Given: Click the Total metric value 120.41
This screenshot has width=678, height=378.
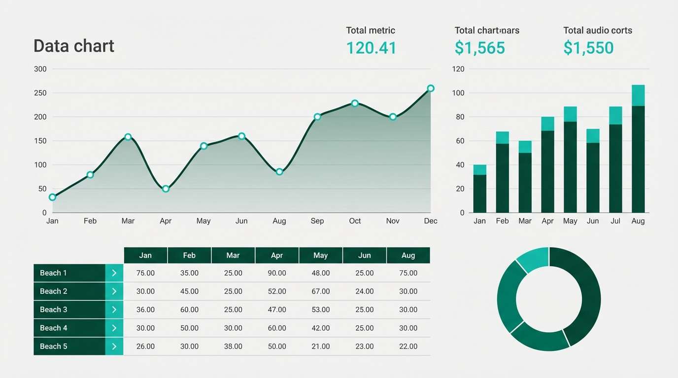Looking at the screenshot, I should tap(371, 48).
